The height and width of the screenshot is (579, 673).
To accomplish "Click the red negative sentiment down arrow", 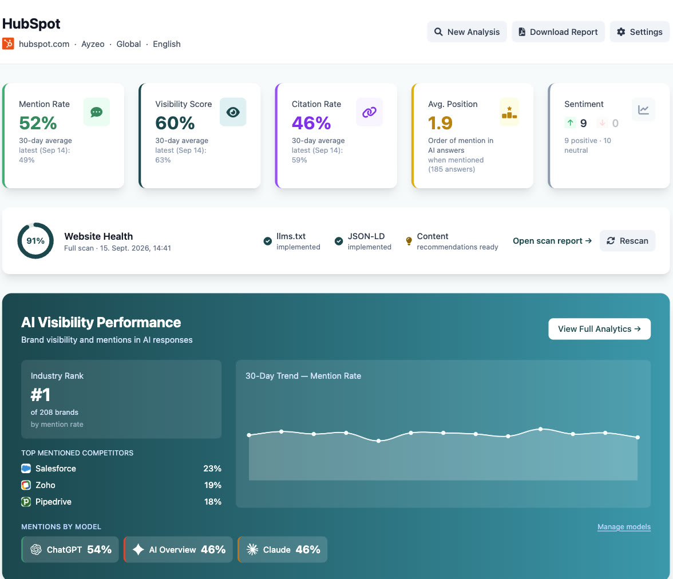I will click(x=602, y=123).
